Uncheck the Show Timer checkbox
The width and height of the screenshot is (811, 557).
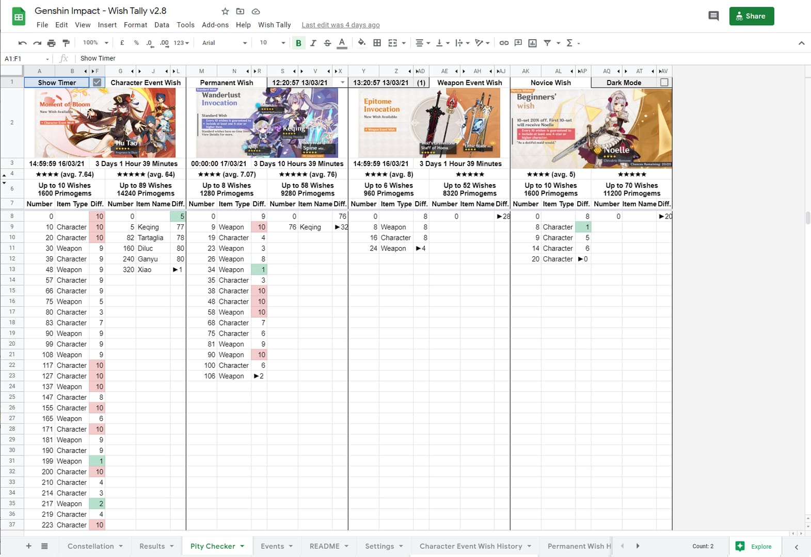tap(97, 83)
